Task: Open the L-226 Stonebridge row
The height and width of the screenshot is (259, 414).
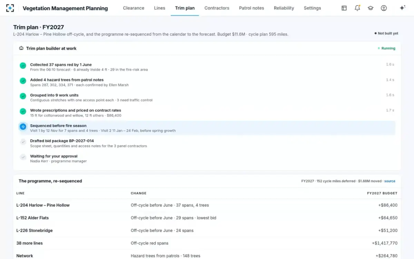Action: 207,230
